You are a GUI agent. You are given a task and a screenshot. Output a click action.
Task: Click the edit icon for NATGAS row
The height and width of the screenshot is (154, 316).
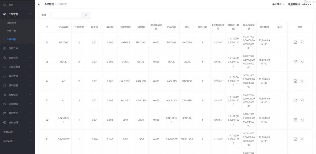pos(295,42)
